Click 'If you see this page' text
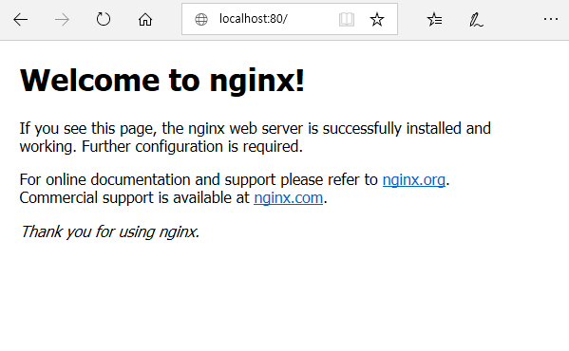The height and width of the screenshot is (351, 569). pyautogui.click(x=88, y=129)
